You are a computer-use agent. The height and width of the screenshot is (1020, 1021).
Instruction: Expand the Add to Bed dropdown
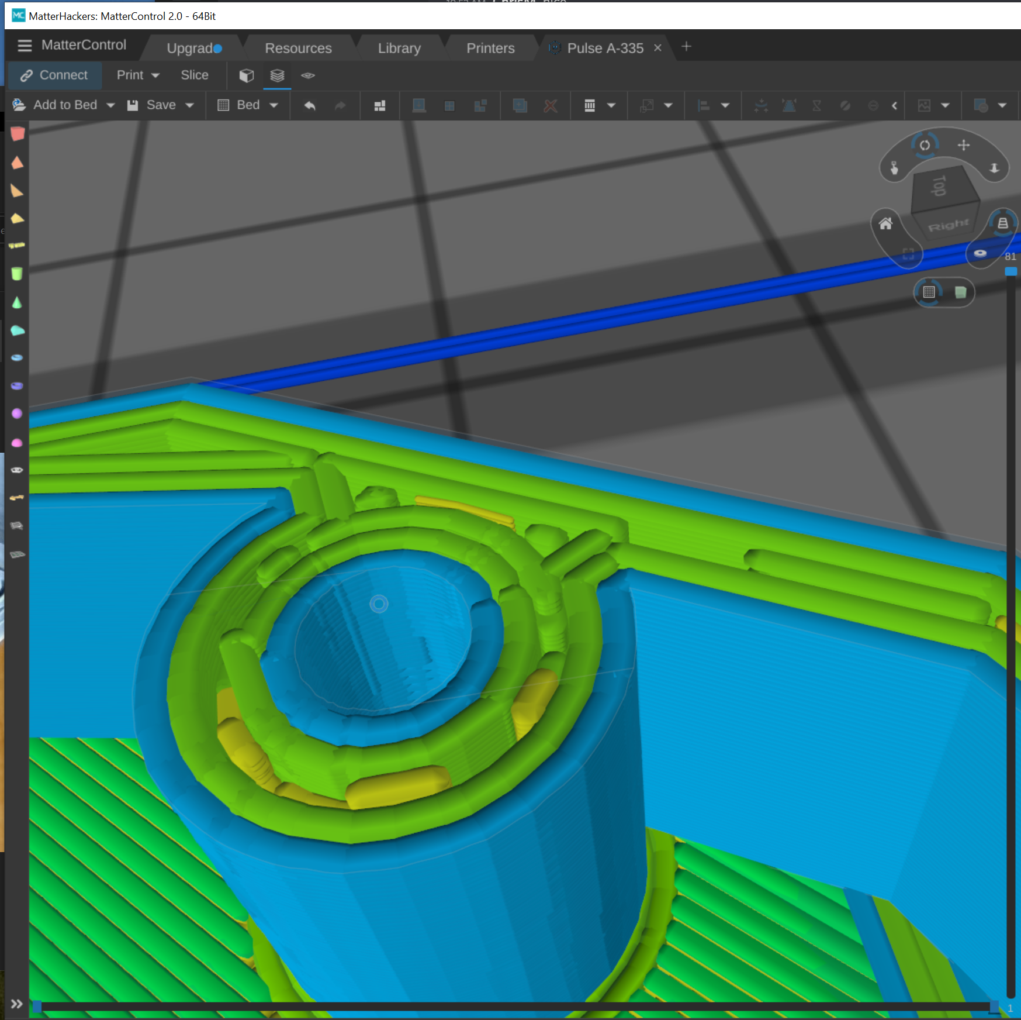point(110,105)
